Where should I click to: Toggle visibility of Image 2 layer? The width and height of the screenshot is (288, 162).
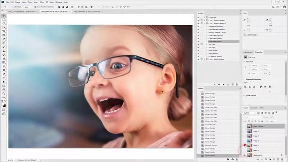click(x=245, y=145)
